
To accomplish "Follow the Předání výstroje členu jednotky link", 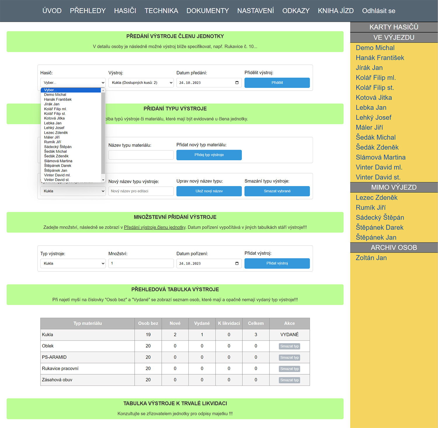I will tap(155, 227).
